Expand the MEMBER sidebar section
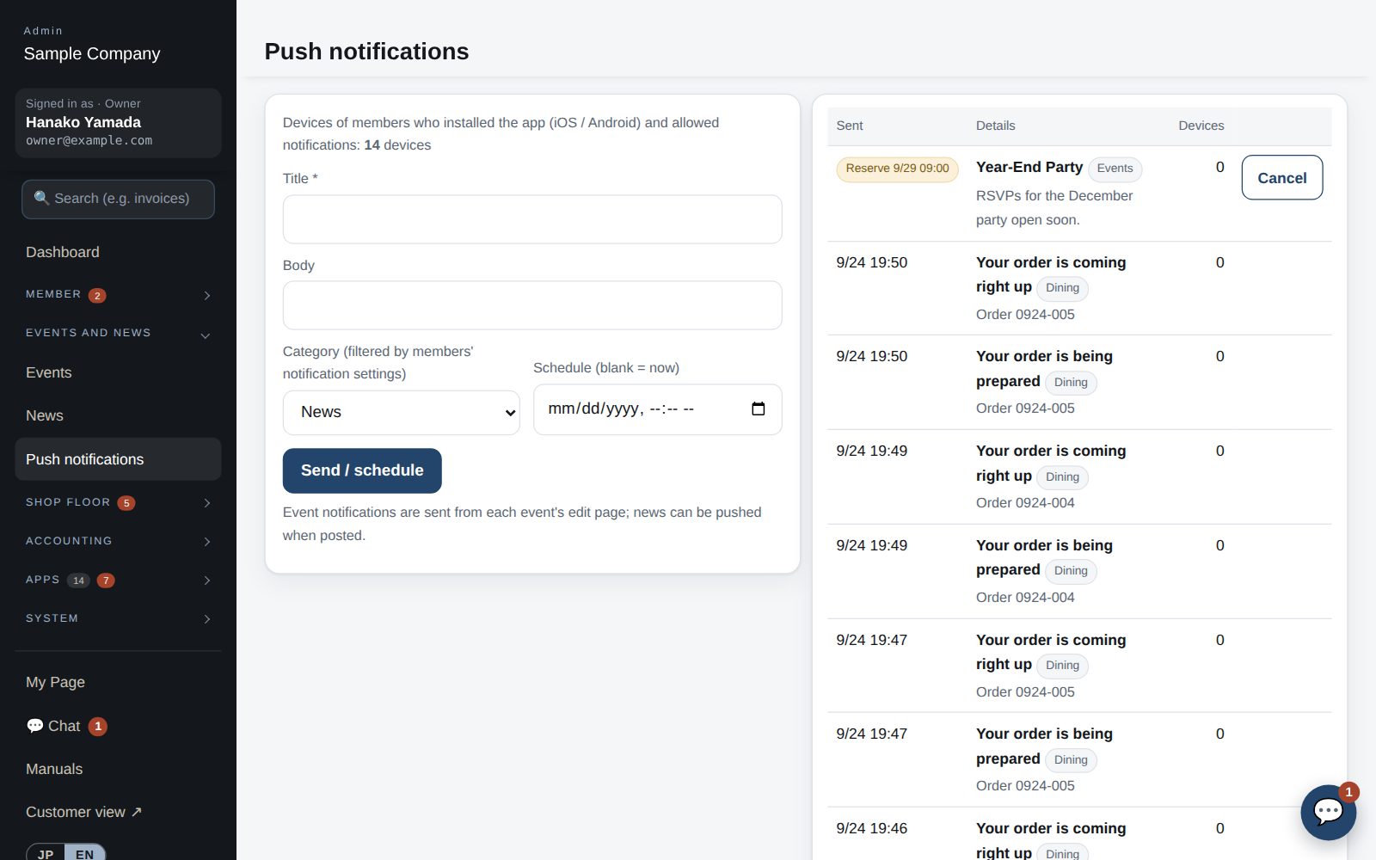The image size is (1376, 860). 118,295
